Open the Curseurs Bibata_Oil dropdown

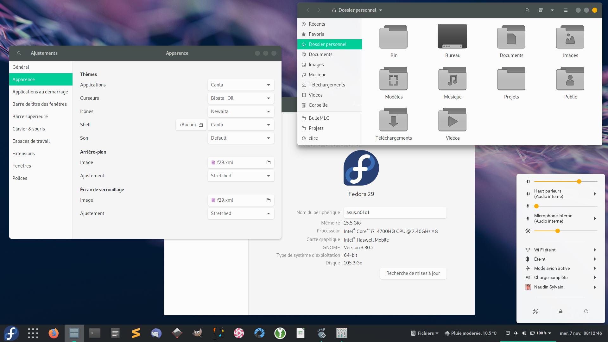point(241,98)
